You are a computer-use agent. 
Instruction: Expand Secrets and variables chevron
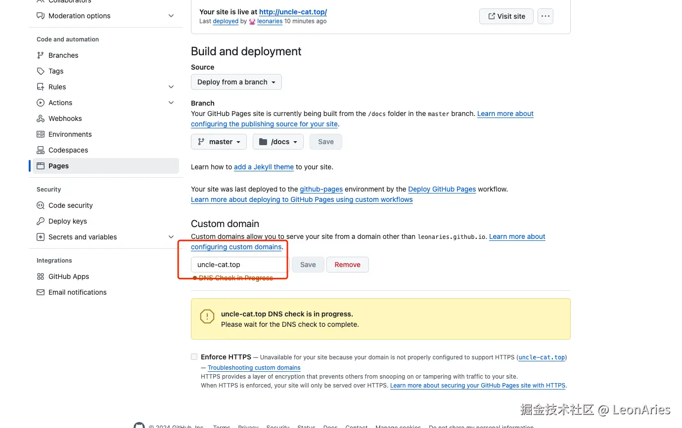[x=171, y=237]
